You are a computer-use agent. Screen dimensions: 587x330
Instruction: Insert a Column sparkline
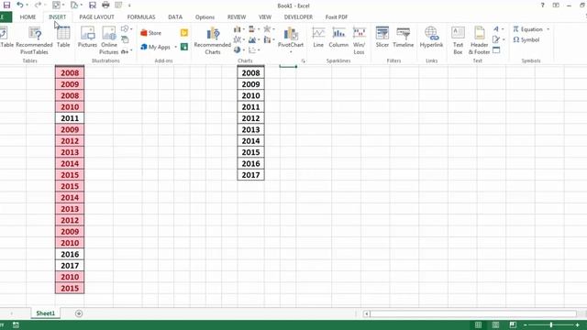point(338,37)
